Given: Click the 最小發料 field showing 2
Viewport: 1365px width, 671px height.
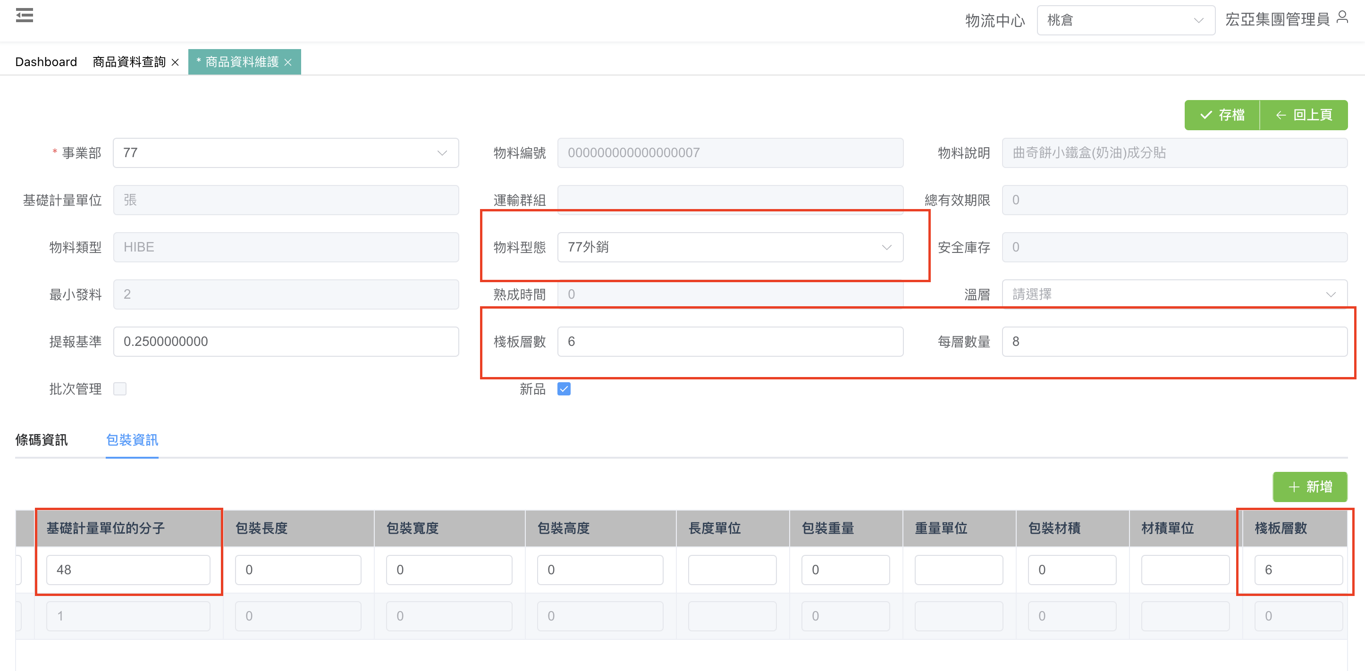Looking at the screenshot, I should click(286, 294).
